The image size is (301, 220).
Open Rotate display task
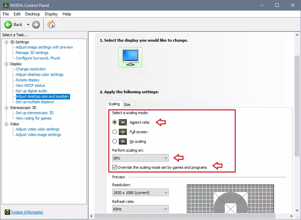pyautogui.click(x=28, y=80)
